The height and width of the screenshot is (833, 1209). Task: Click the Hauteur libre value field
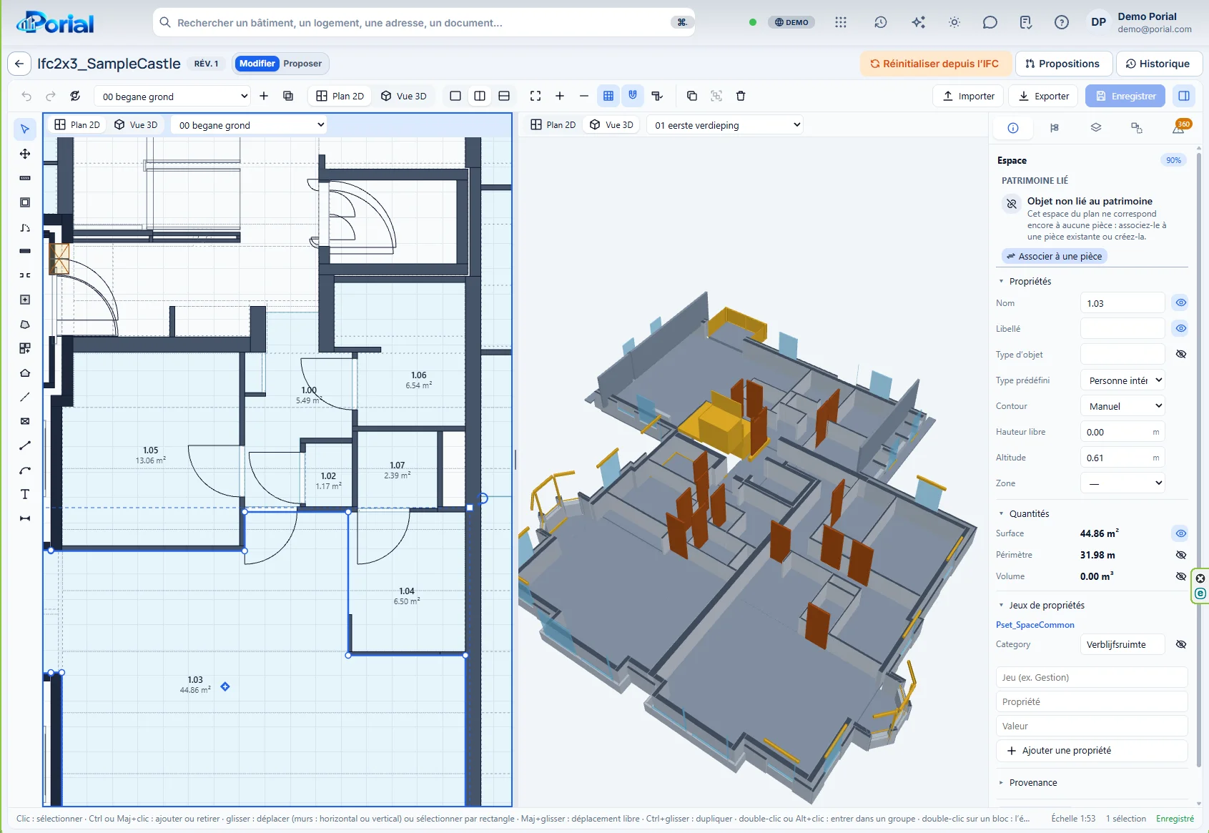1122,432
